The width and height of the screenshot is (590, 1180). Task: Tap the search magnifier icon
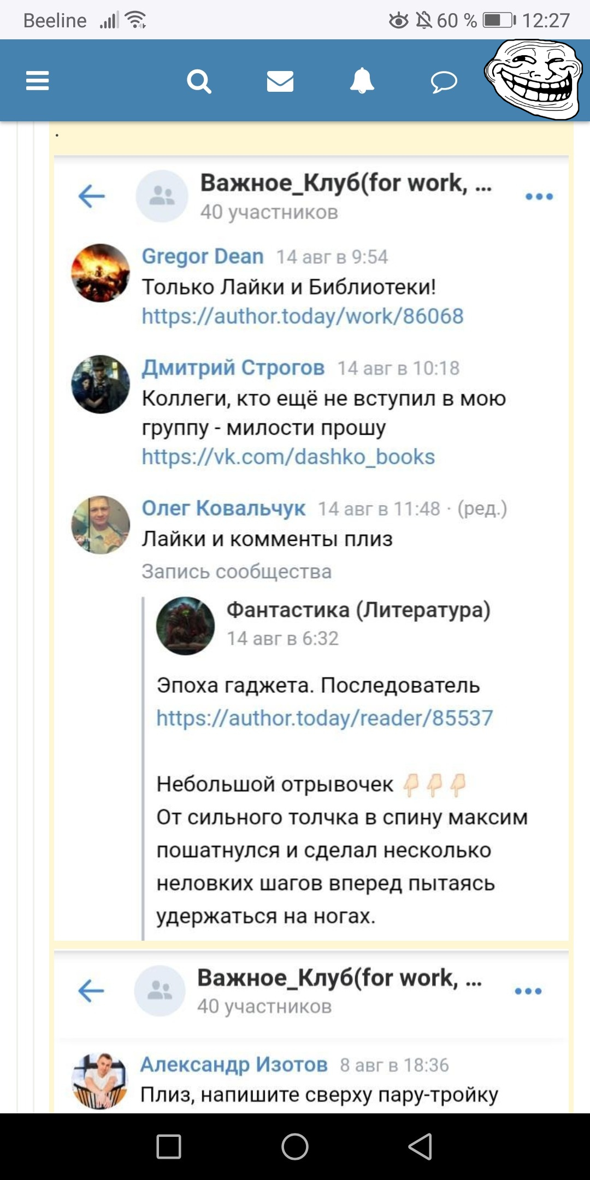[x=199, y=81]
